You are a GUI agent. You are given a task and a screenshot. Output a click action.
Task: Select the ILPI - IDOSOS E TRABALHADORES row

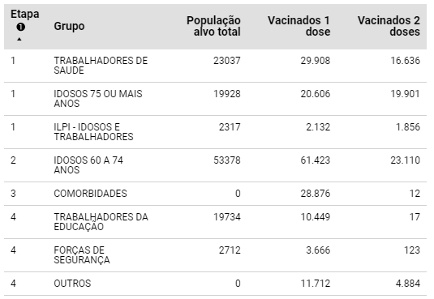(x=215, y=132)
